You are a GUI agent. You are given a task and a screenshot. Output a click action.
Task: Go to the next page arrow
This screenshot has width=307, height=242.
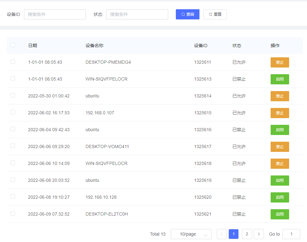[259, 234]
